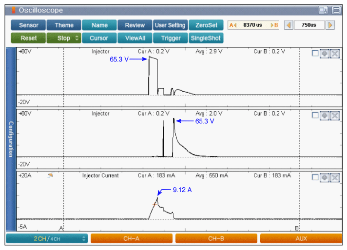
Task: Select the AUX tab
Action: click(x=301, y=238)
